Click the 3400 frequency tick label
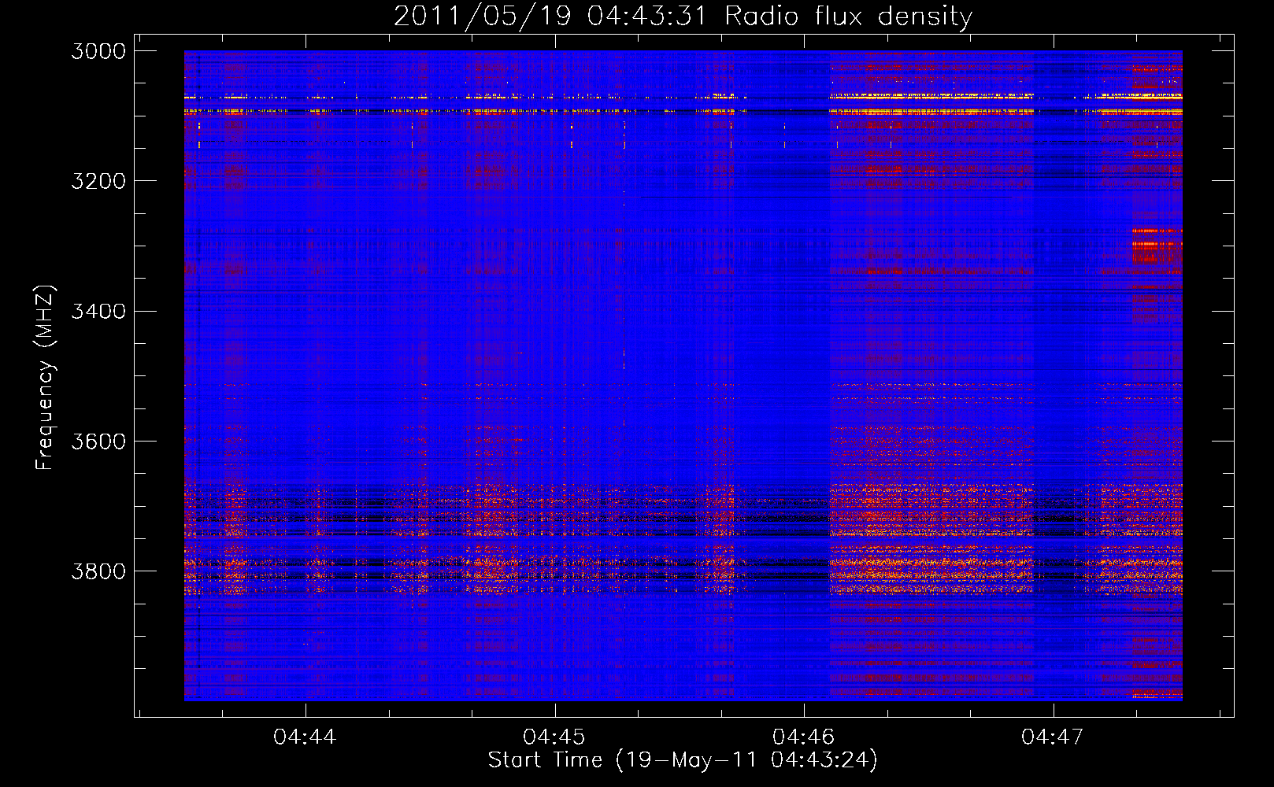 point(98,311)
